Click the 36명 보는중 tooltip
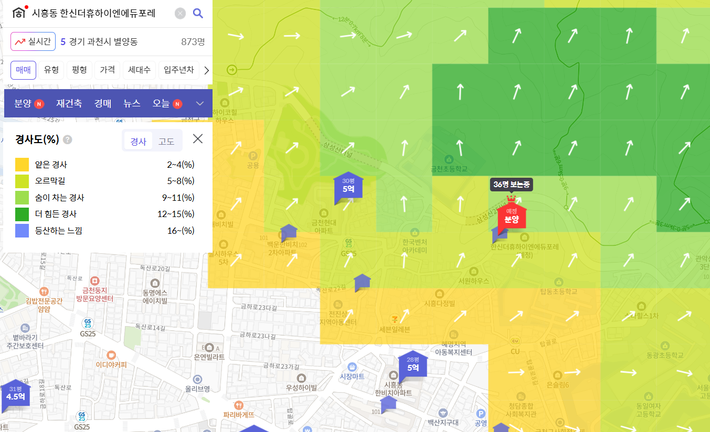 click(x=512, y=185)
